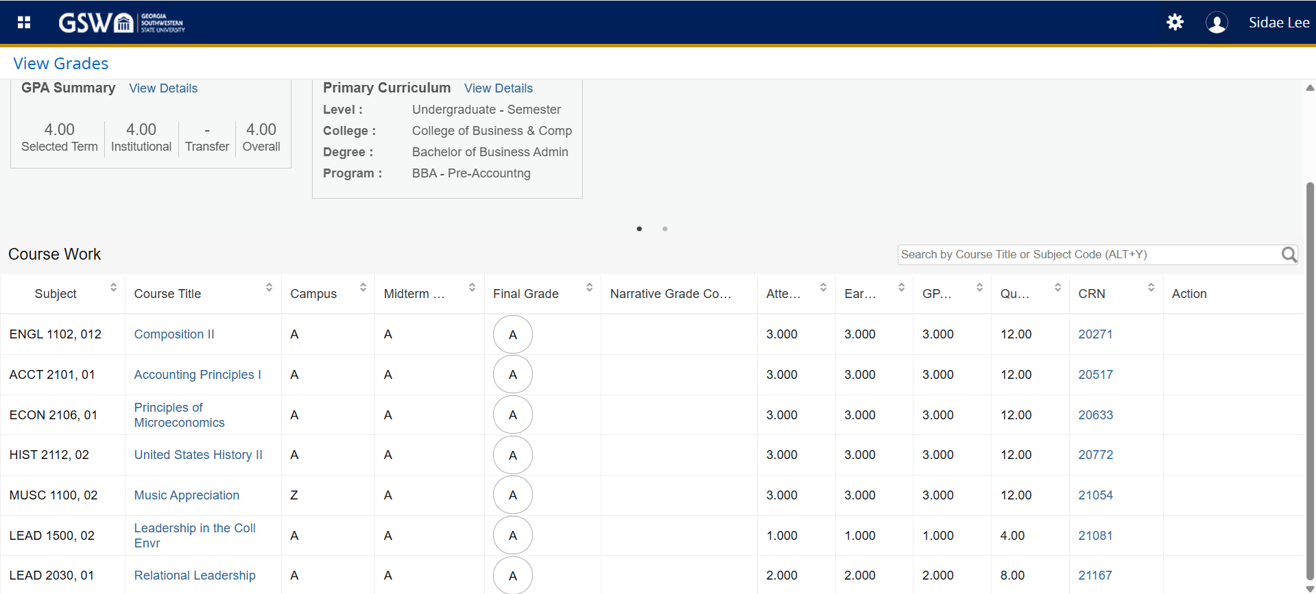The height and width of the screenshot is (594, 1316).
Task: Open Accounting Principles I course link
Action: click(x=198, y=375)
